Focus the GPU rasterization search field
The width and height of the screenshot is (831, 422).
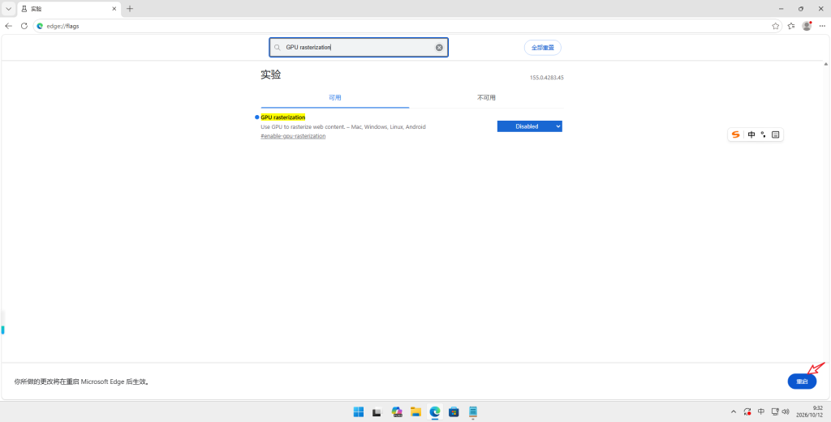[x=359, y=48]
